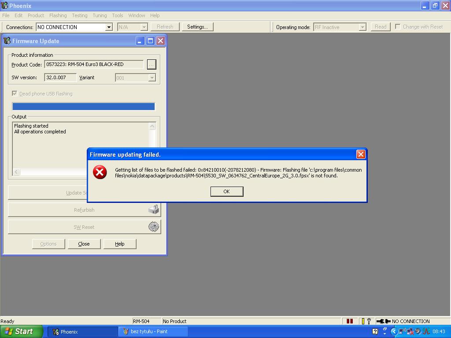This screenshot has width=451, height=338.
Task: Open the File menu
Action: (6, 15)
